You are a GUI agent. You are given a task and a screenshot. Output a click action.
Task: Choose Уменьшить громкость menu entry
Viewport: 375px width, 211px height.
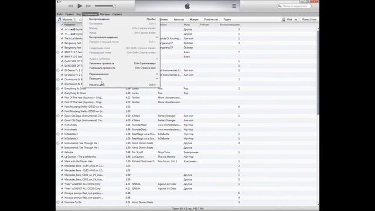[122, 68]
